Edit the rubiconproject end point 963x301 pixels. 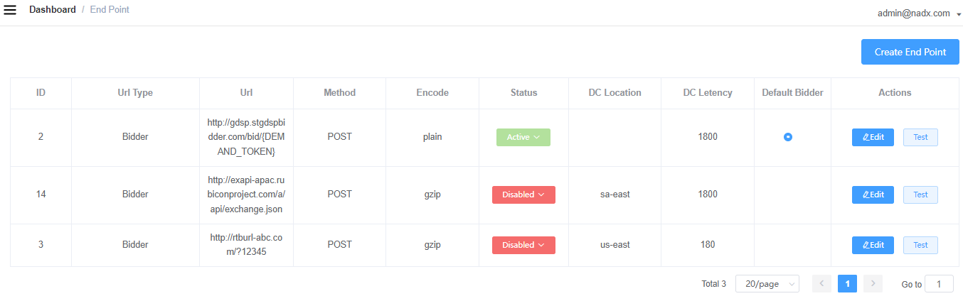point(873,195)
